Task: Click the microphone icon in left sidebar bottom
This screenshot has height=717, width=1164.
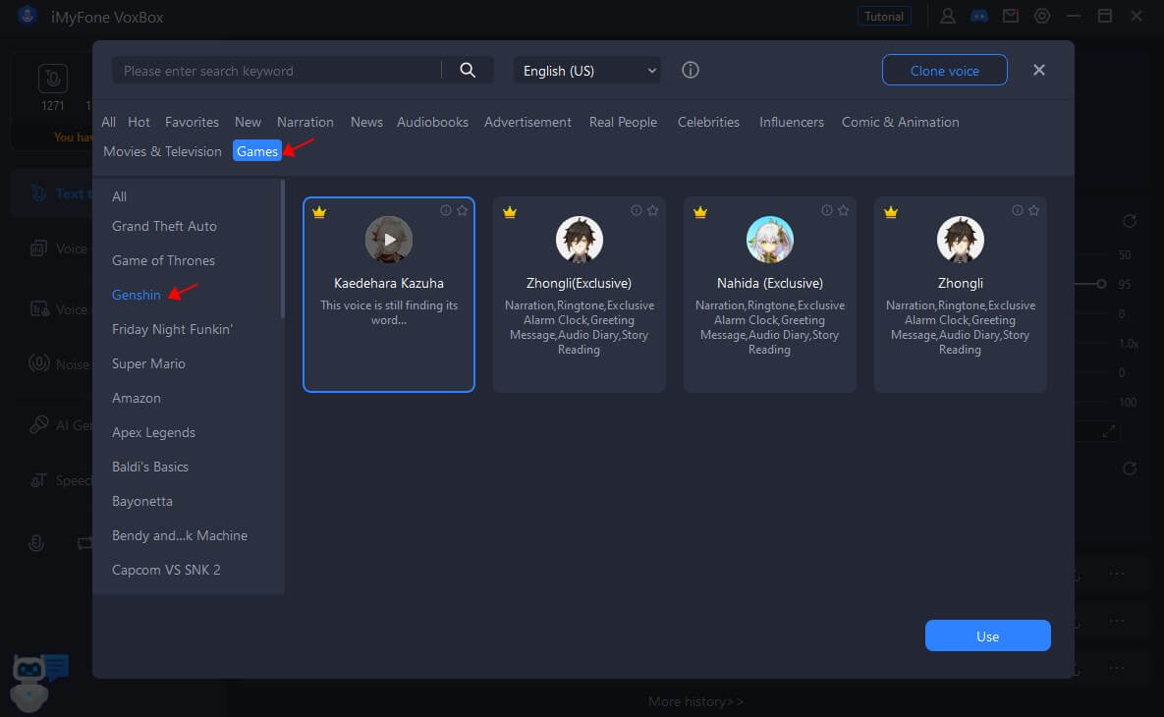Action: (35, 543)
